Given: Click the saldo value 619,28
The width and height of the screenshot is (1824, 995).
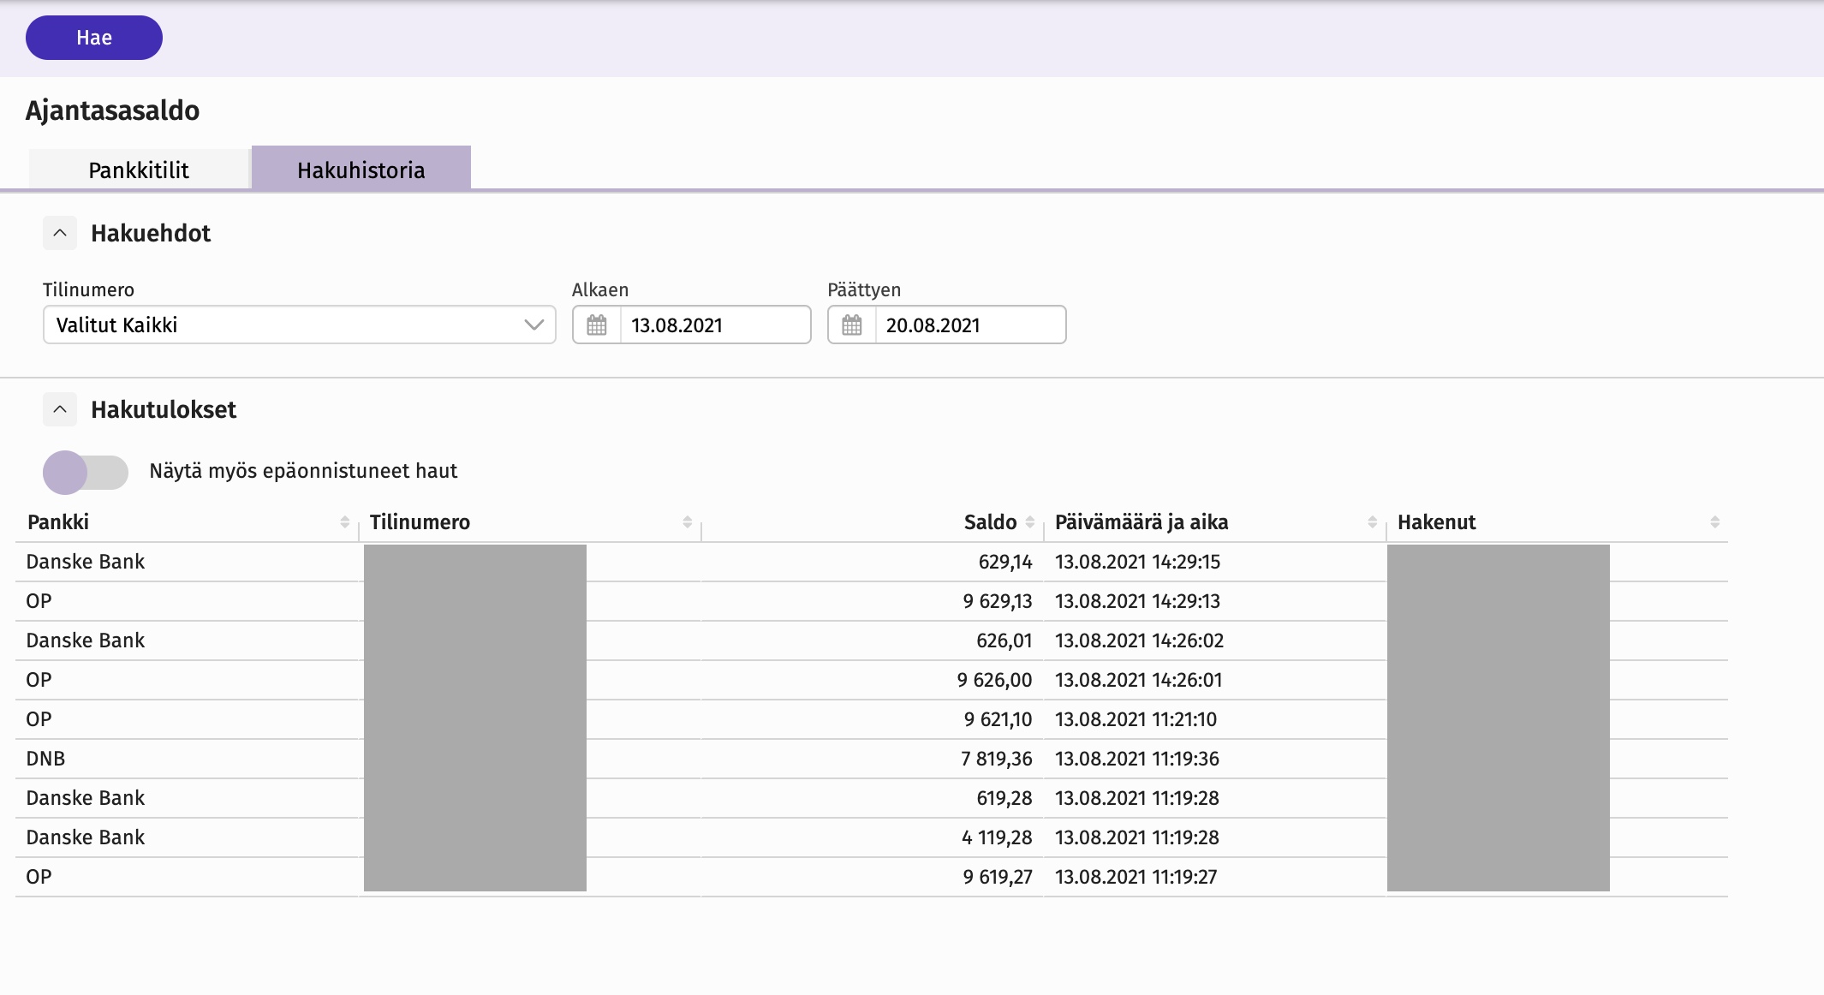Looking at the screenshot, I should click(1004, 798).
